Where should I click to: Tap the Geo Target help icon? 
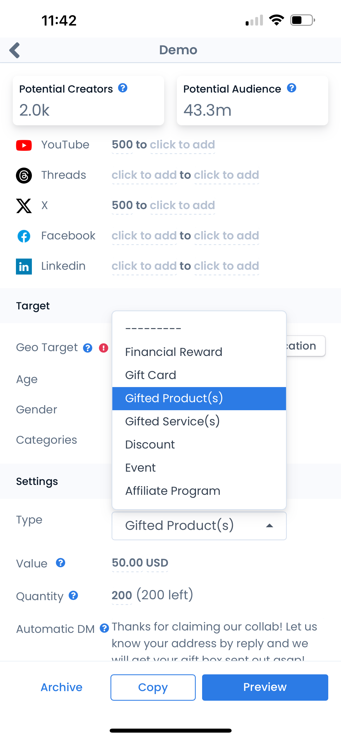coord(88,348)
